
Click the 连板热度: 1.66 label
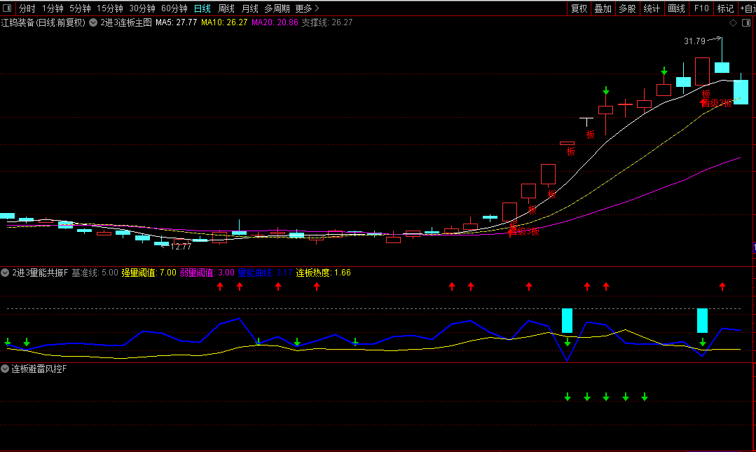pos(324,273)
